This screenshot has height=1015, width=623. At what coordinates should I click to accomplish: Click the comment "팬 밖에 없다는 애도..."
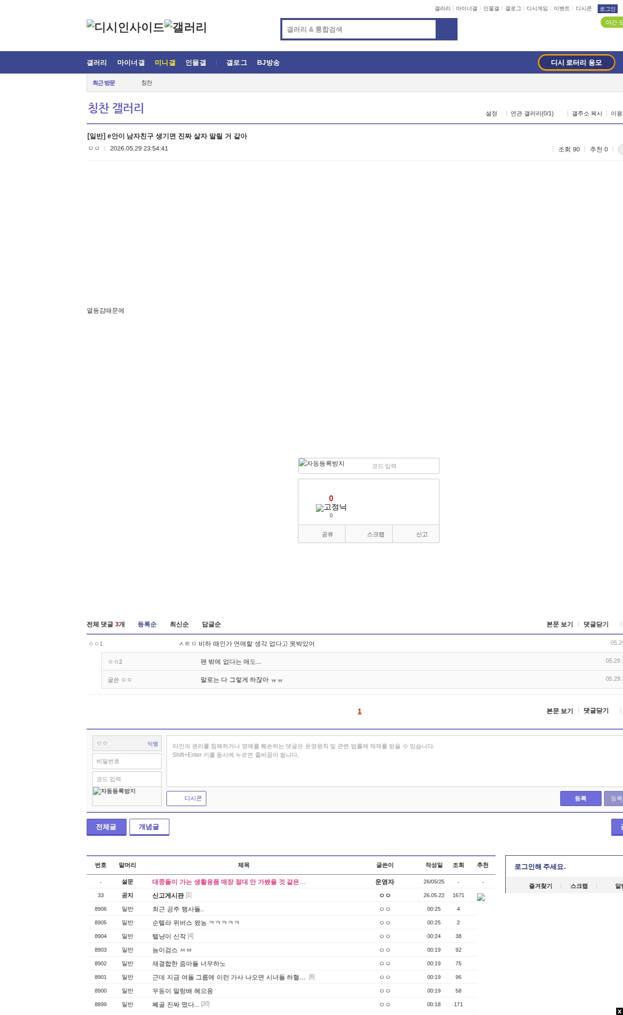[x=231, y=662]
